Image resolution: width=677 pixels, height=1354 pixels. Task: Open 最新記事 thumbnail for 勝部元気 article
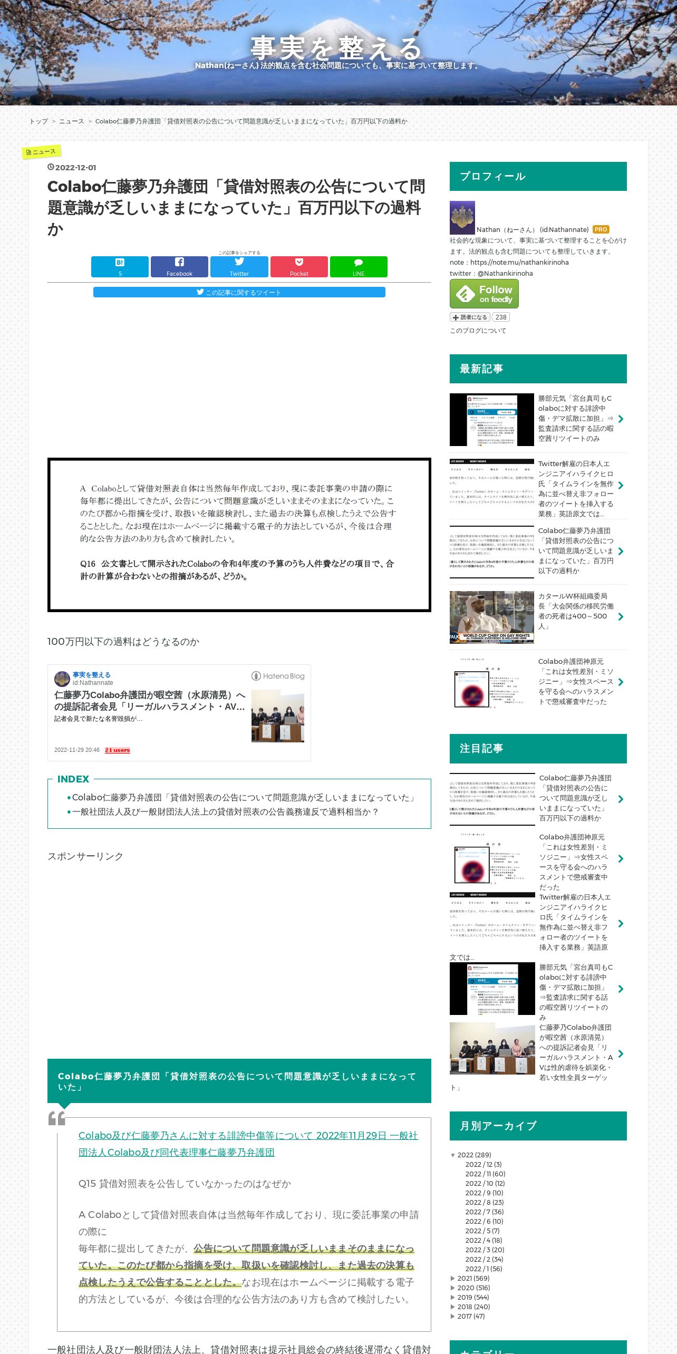point(492,420)
